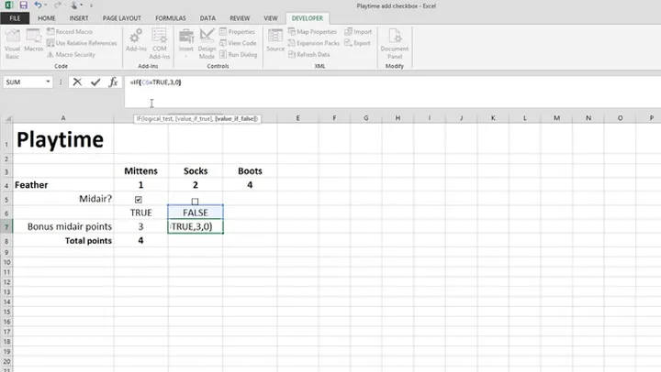
Task: Click the Redo arrow icon
Action: 57,5
